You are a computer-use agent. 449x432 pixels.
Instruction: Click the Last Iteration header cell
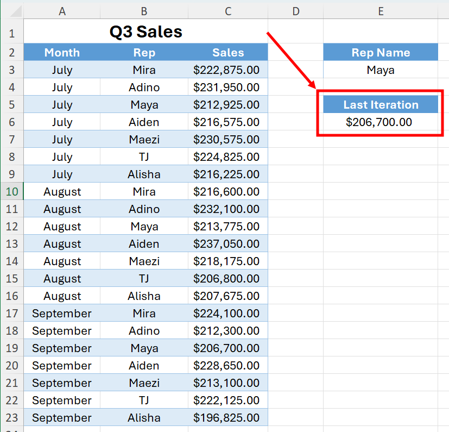click(x=381, y=105)
